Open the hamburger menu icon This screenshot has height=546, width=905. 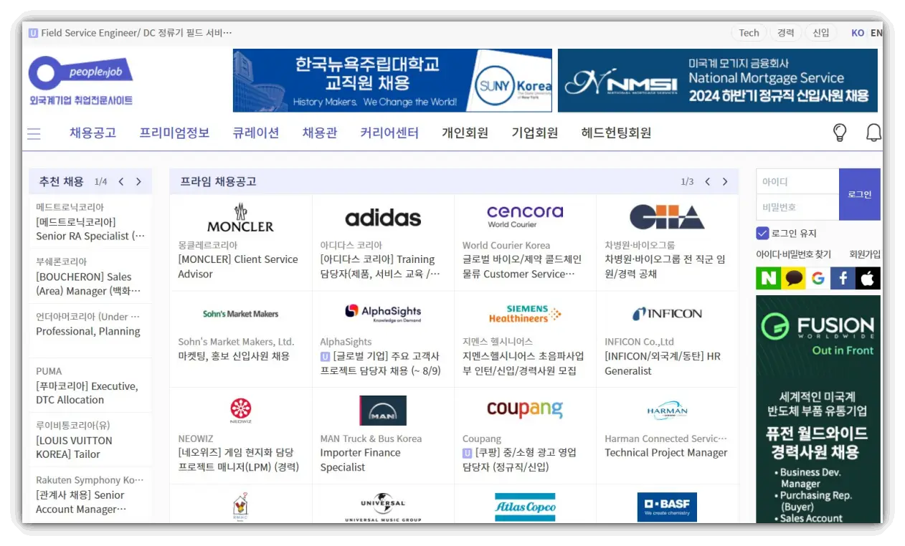34,134
